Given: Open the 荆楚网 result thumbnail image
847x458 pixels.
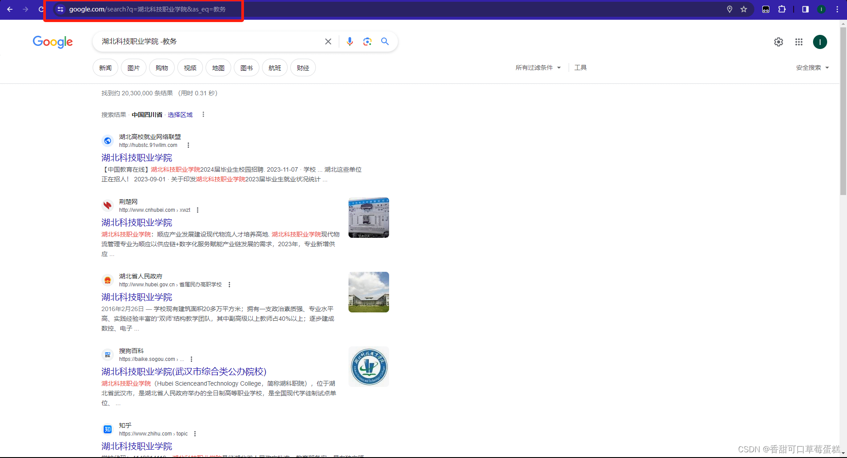Looking at the screenshot, I should [369, 218].
